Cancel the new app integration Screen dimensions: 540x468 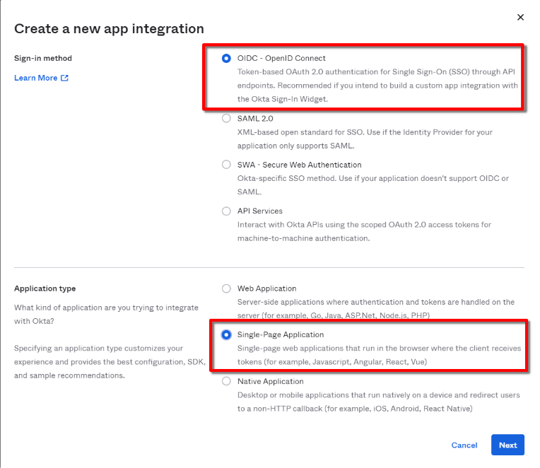click(x=464, y=445)
